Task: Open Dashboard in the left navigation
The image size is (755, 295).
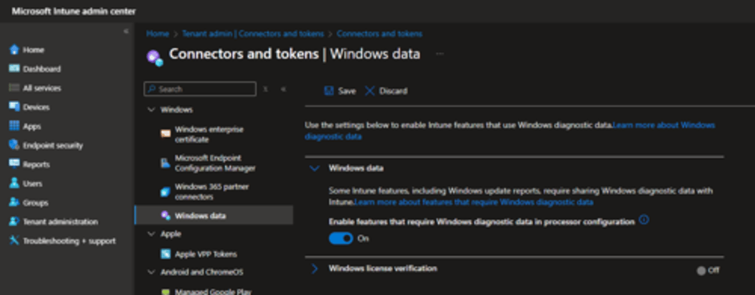Action: pyautogui.click(x=42, y=69)
